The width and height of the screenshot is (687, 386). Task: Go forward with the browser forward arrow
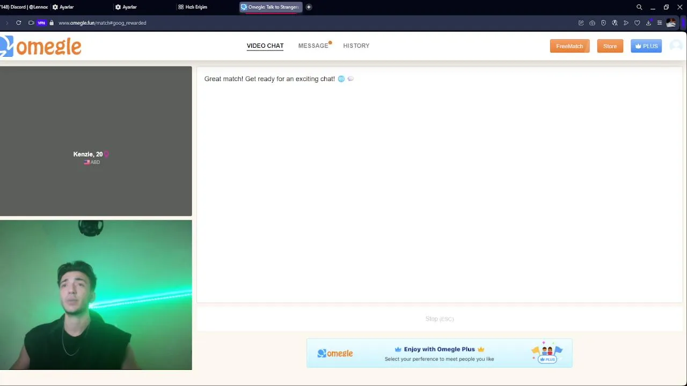pos(6,23)
